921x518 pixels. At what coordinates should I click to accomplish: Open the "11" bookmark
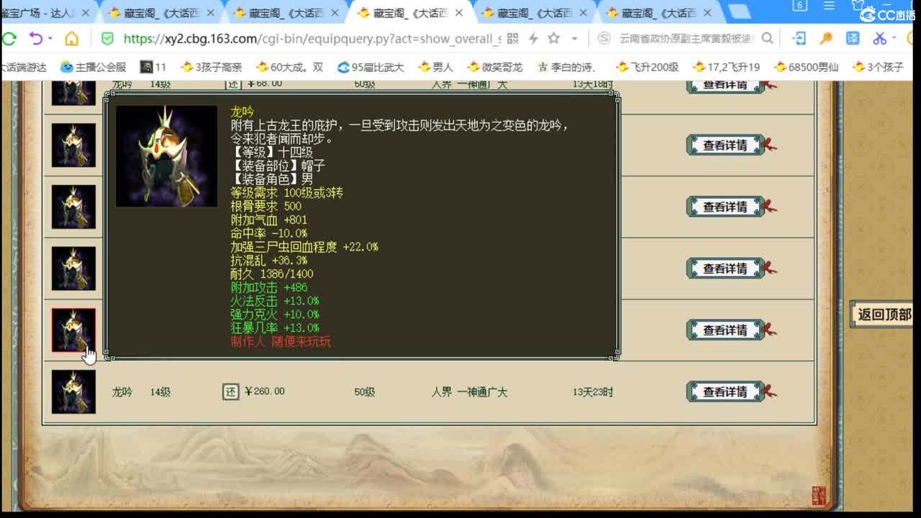(153, 67)
